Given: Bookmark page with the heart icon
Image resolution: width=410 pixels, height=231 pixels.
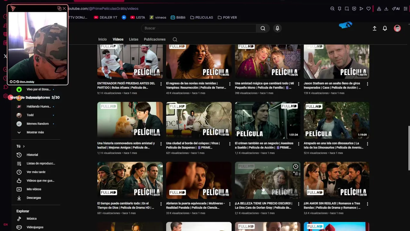Looking at the screenshot, I should [368, 9].
